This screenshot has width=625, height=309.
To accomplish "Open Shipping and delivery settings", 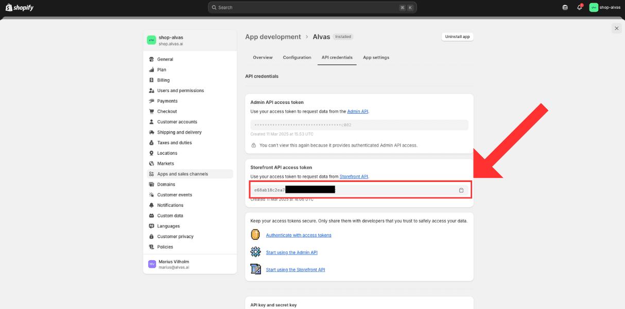I will click(189, 132).
